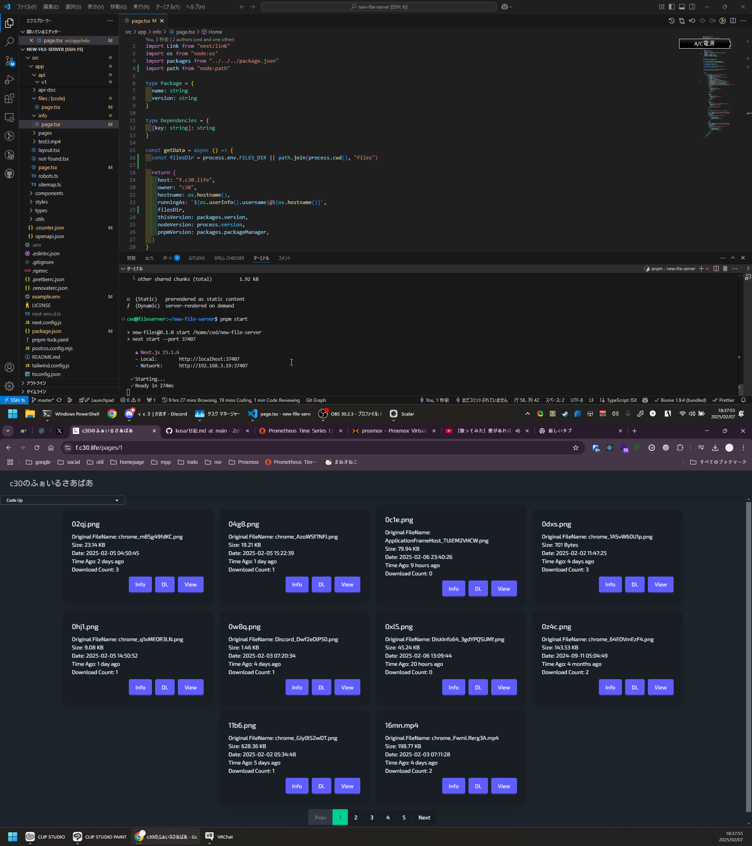Switch to the SPELL CHECKER panel tab
The height and width of the screenshot is (846, 752).
[229, 258]
